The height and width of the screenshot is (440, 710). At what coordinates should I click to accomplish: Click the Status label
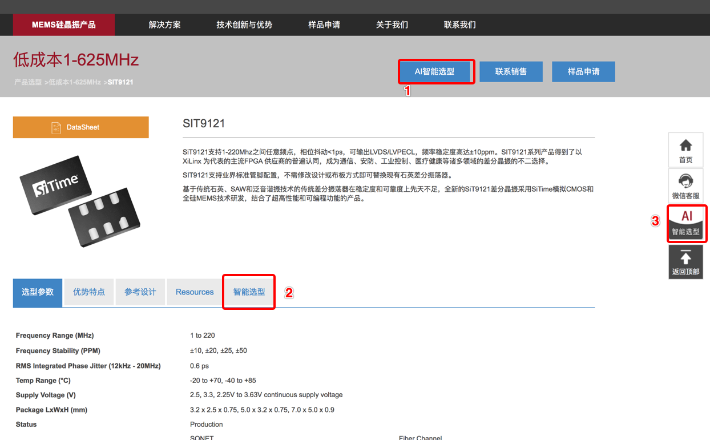click(x=26, y=425)
